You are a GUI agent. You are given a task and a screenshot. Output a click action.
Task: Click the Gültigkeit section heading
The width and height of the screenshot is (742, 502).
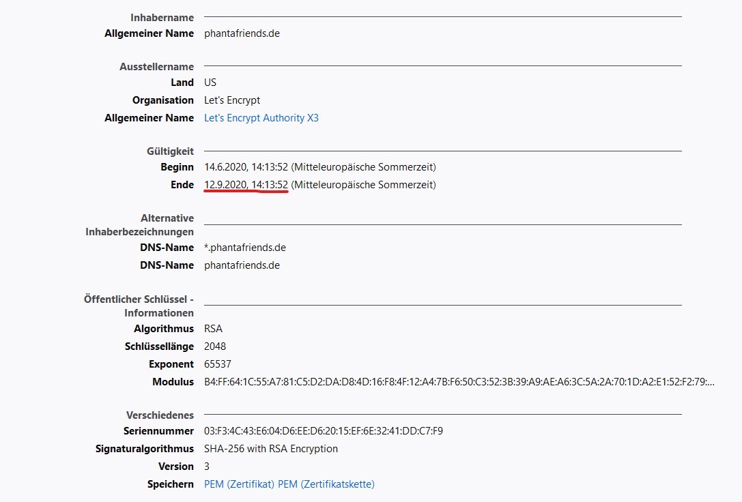(x=170, y=151)
